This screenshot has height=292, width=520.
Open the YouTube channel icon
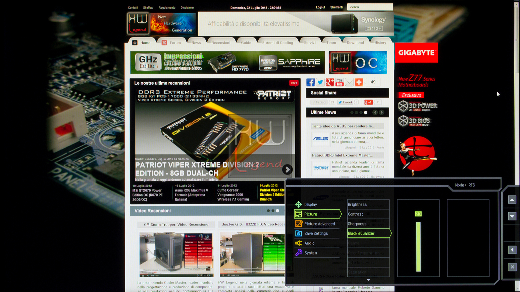coord(340,82)
